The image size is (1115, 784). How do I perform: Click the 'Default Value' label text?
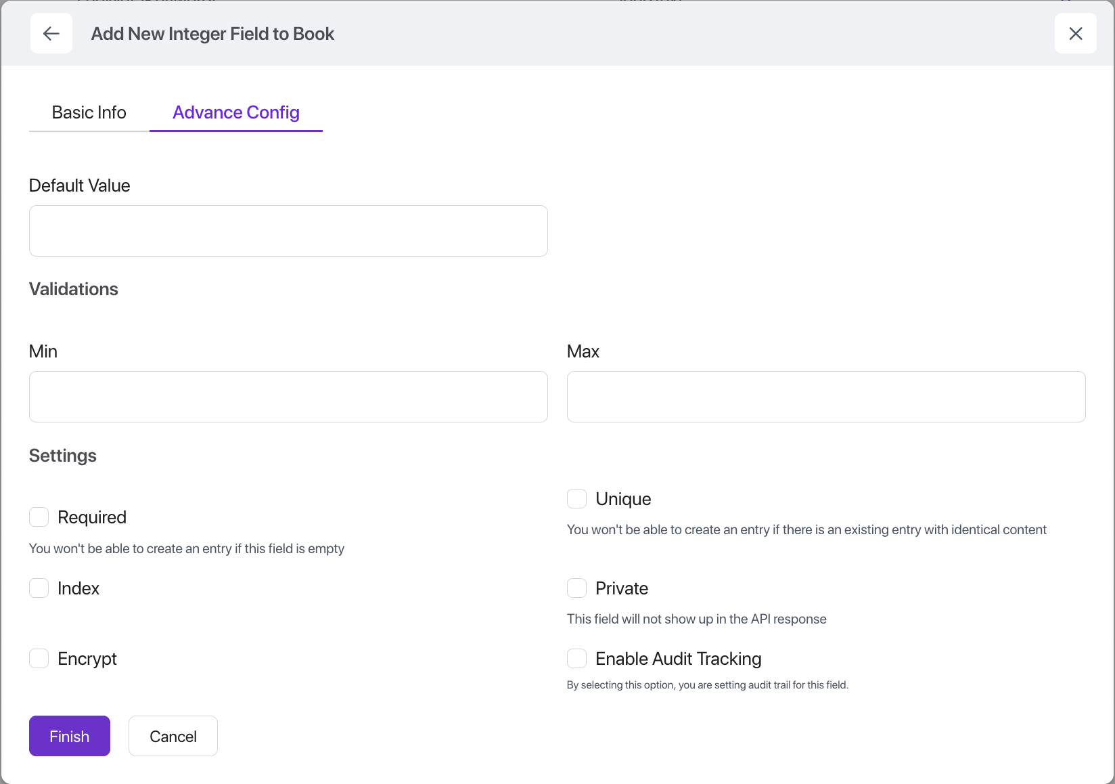(80, 186)
